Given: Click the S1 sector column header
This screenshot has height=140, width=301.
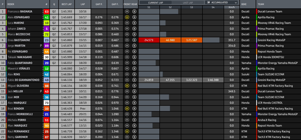Looking at the screenshot, I should point(149,7).
